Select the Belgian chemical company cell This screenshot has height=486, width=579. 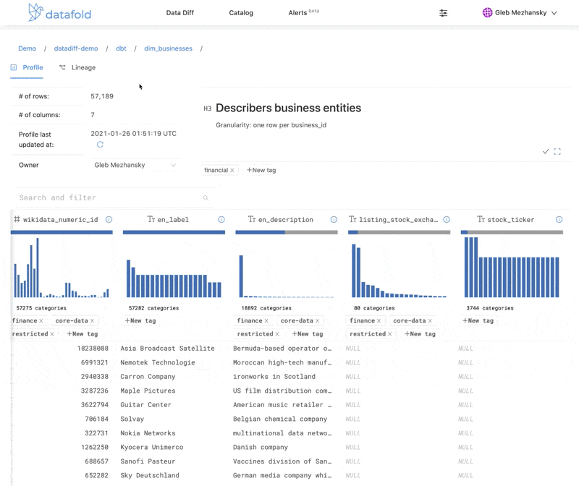(x=280, y=419)
